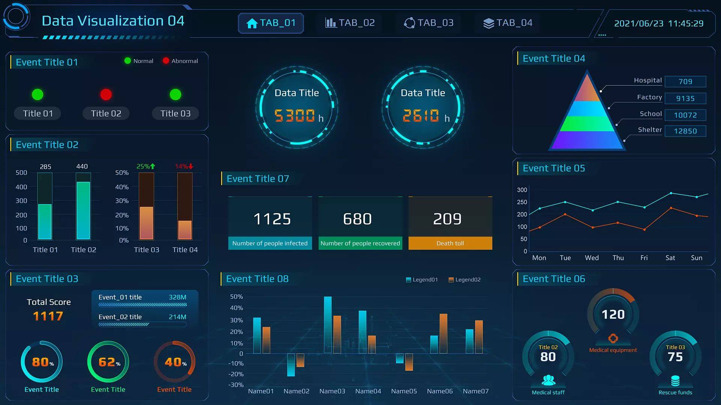Click the red status dot above Title 02
The width and height of the screenshot is (721, 405).
pos(106,94)
